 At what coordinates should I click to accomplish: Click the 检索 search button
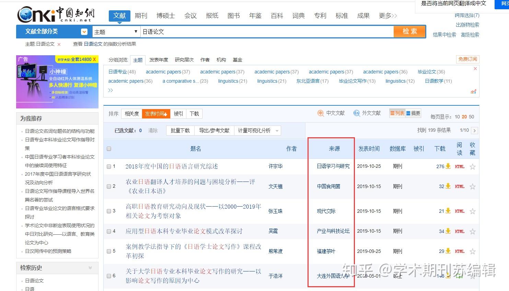409,32
